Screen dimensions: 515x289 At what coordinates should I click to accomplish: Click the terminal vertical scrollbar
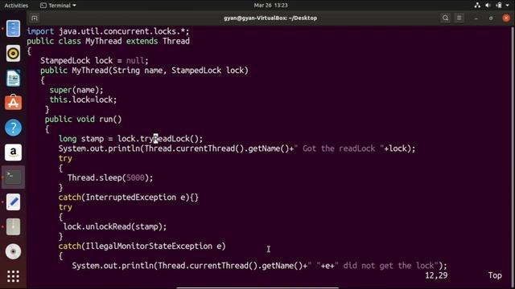coord(513,157)
